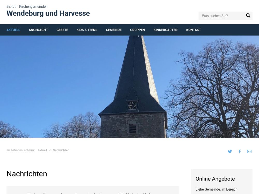Click the large Nachrichten page heading
Viewport: 259px width, 194px height.
pos(27,174)
